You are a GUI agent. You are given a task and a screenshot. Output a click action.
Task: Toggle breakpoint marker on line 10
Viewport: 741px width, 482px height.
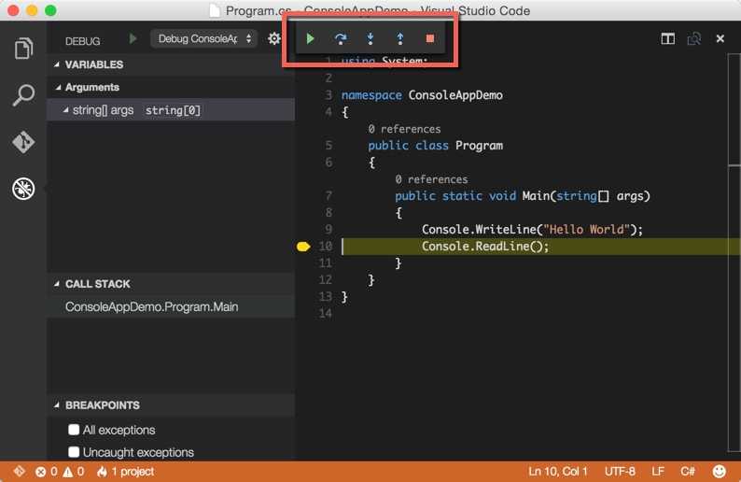tap(303, 247)
